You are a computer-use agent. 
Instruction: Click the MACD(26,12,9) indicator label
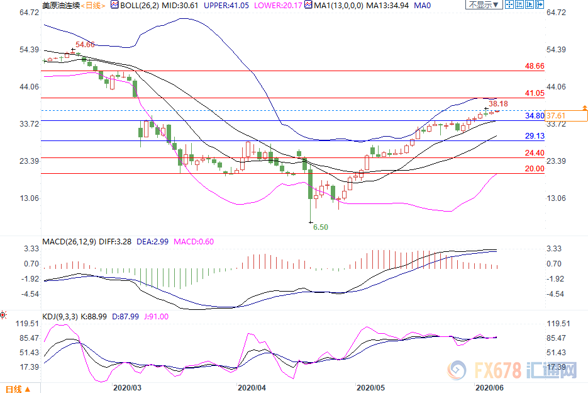click(69, 242)
